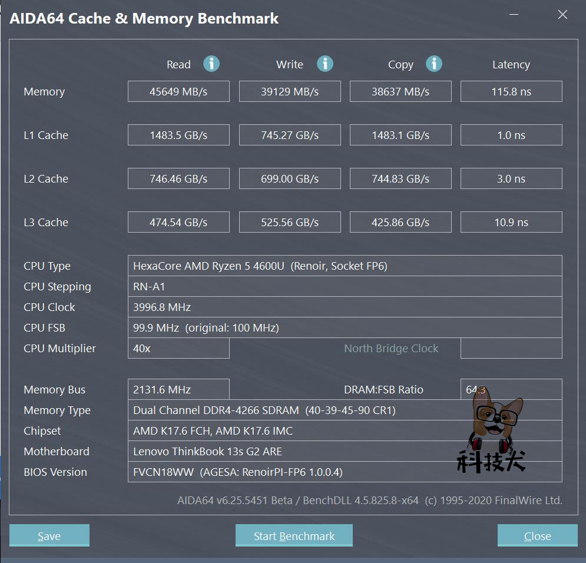Select L3 Cache Read 474.54 GB/s
Viewport: 586px width, 563px height.
[x=178, y=222]
